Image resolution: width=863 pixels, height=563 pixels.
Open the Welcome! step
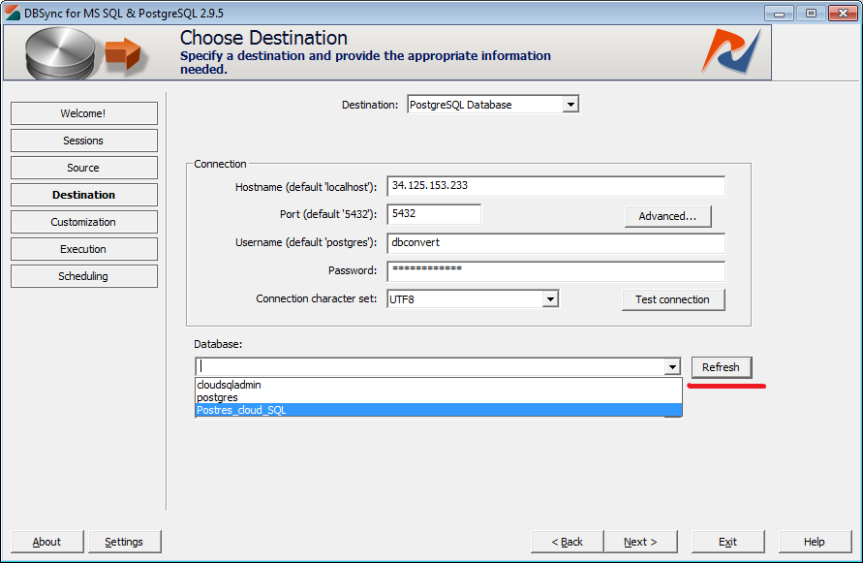click(83, 113)
